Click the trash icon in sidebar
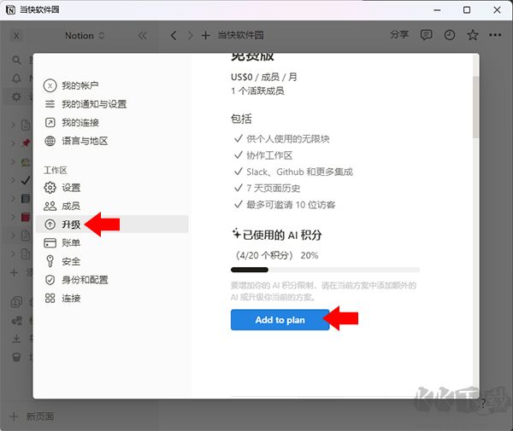The image size is (513, 431). [16, 358]
